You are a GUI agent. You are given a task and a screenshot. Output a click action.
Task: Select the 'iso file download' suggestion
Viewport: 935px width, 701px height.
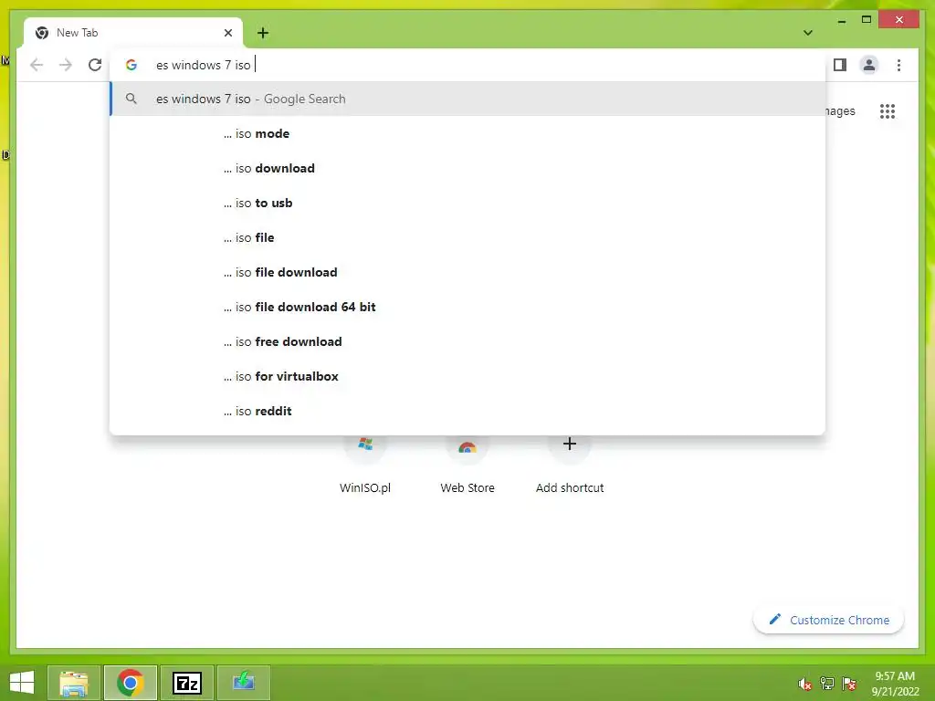coord(468,272)
